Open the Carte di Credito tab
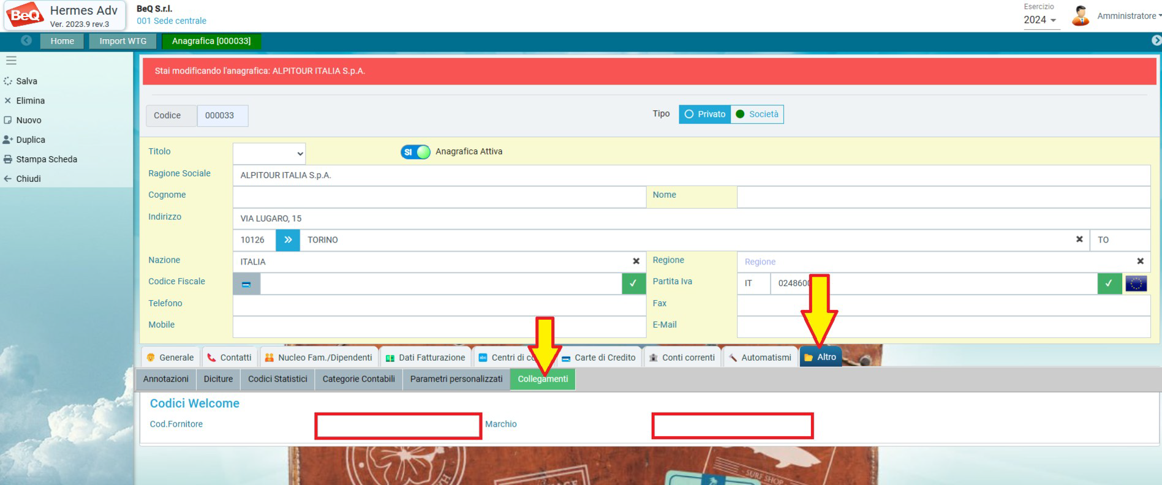This screenshot has width=1162, height=485. click(599, 358)
